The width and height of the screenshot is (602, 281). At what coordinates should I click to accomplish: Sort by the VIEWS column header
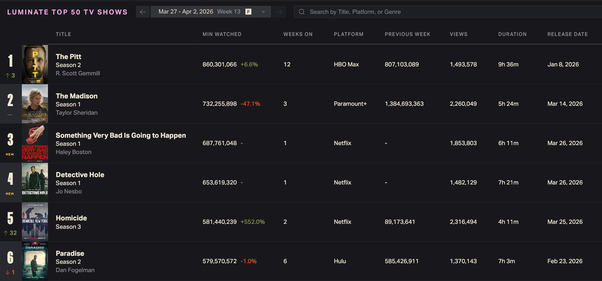tap(458, 34)
